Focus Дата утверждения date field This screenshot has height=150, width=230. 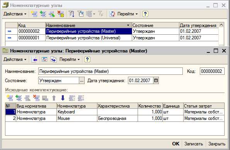tap(141, 81)
